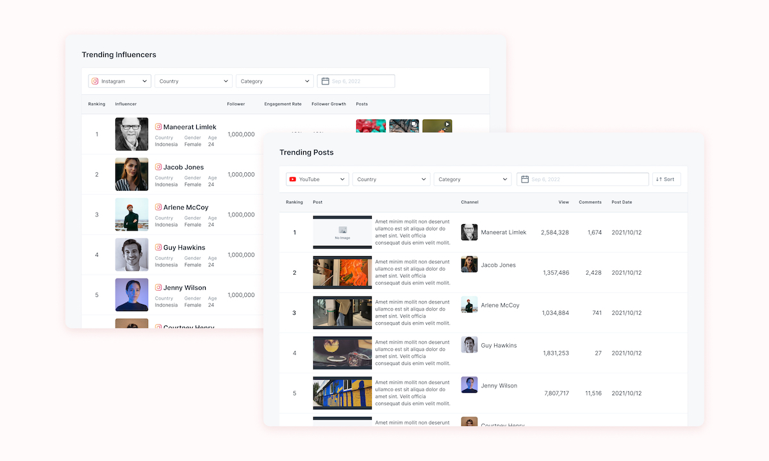Screen dimensions: 769x461
Task: Open the YouTube platform dropdown in Trending Posts
Action: tap(317, 179)
